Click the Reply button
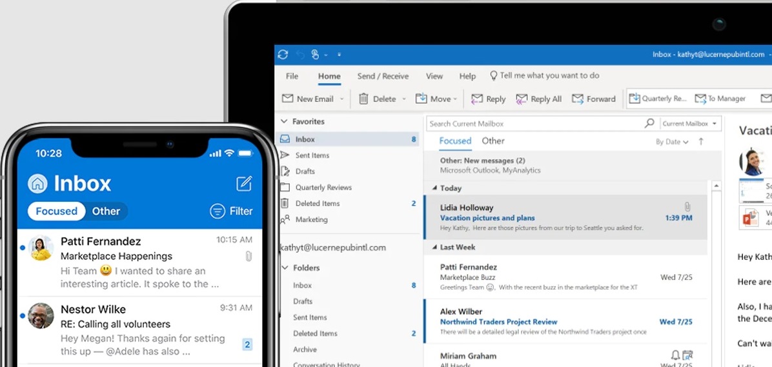This screenshot has height=367, width=772. click(489, 99)
